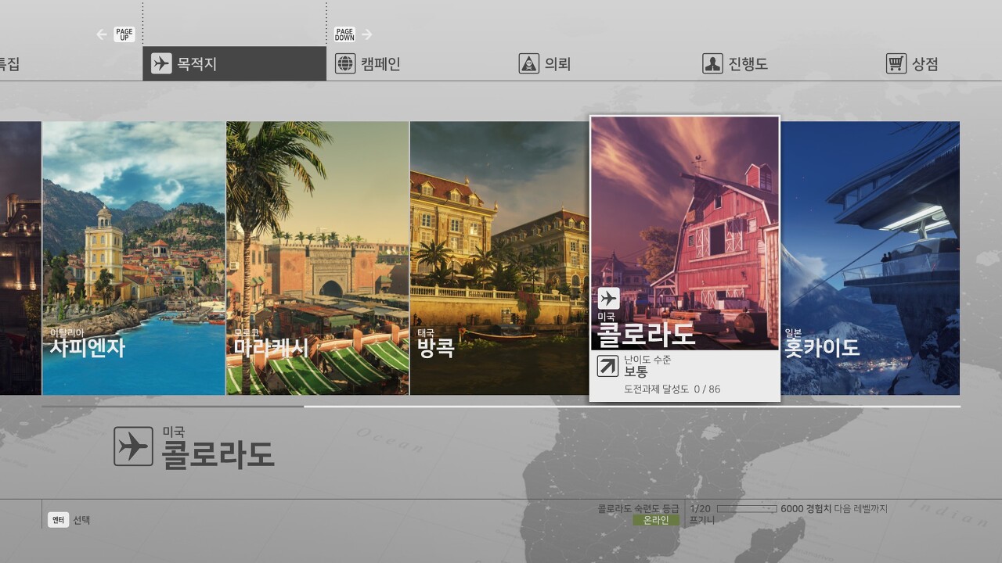Click the PAGE UP key icon
Image resolution: width=1002 pixels, height=563 pixels.
tap(124, 34)
